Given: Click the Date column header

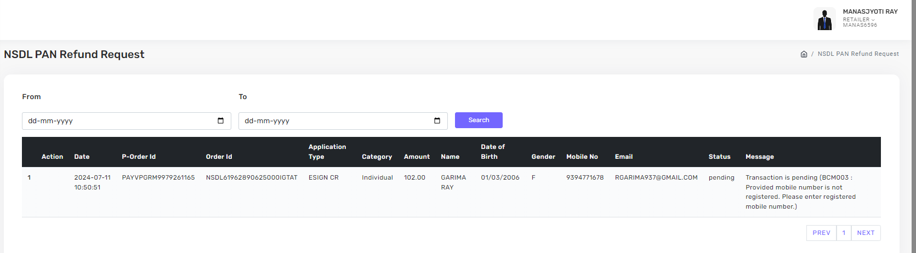Looking at the screenshot, I should (82, 157).
